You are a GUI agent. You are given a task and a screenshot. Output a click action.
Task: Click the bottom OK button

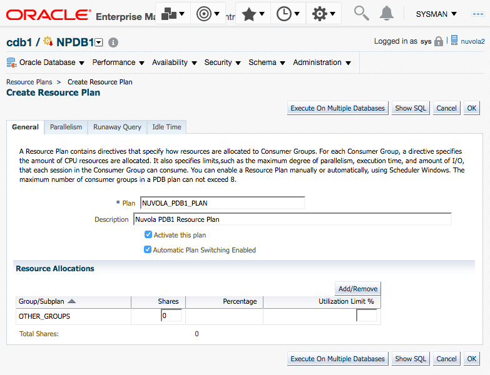click(x=472, y=359)
